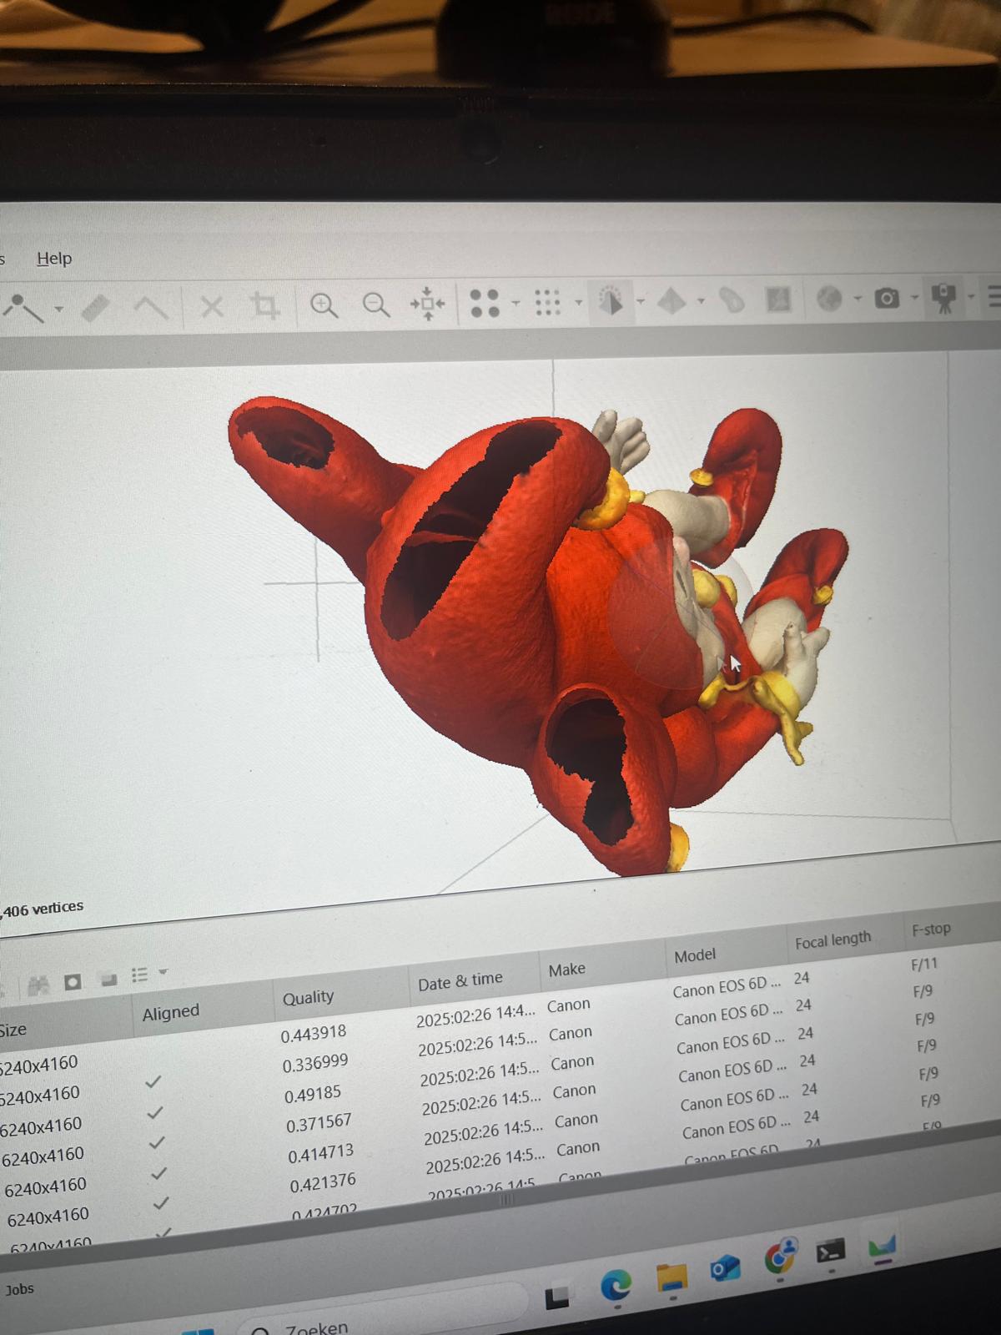Expand the Model view mode dropdown
1001x1335 pixels.
click(x=641, y=300)
